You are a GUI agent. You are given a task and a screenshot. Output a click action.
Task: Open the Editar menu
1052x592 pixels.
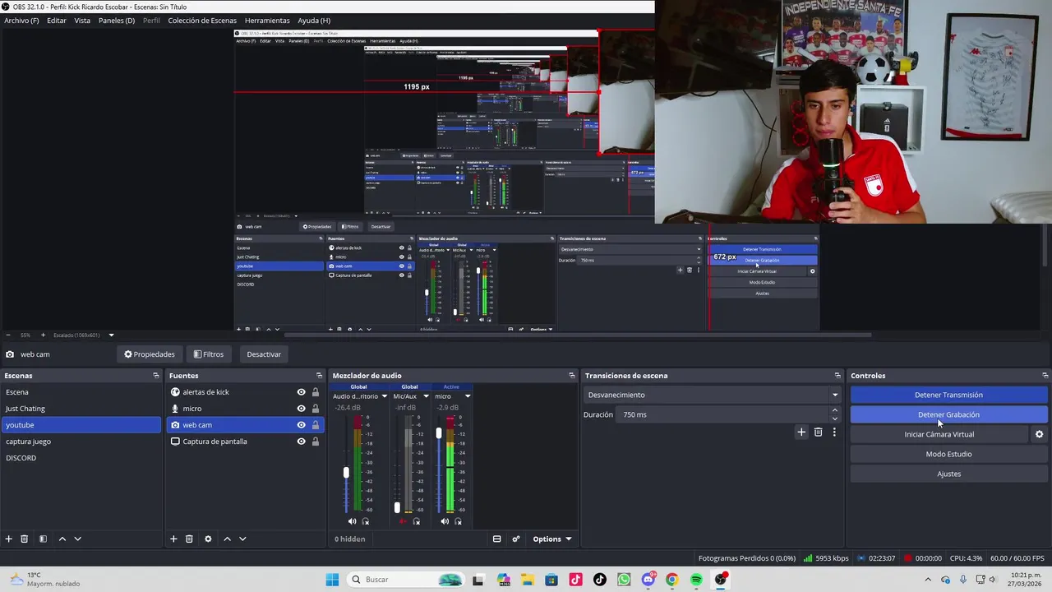pyautogui.click(x=57, y=21)
